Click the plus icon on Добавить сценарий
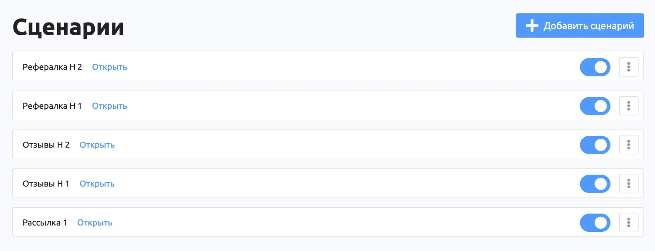This screenshot has height=251, width=655. (532, 25)
